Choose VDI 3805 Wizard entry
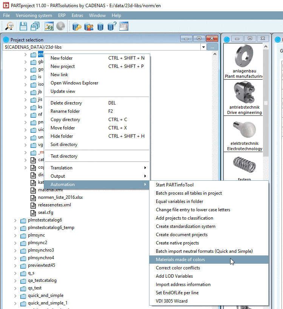283x309 pixels. 209,301
